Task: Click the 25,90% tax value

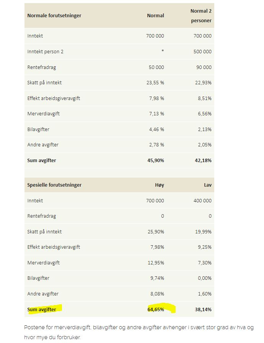Action: tap(156, 231)
